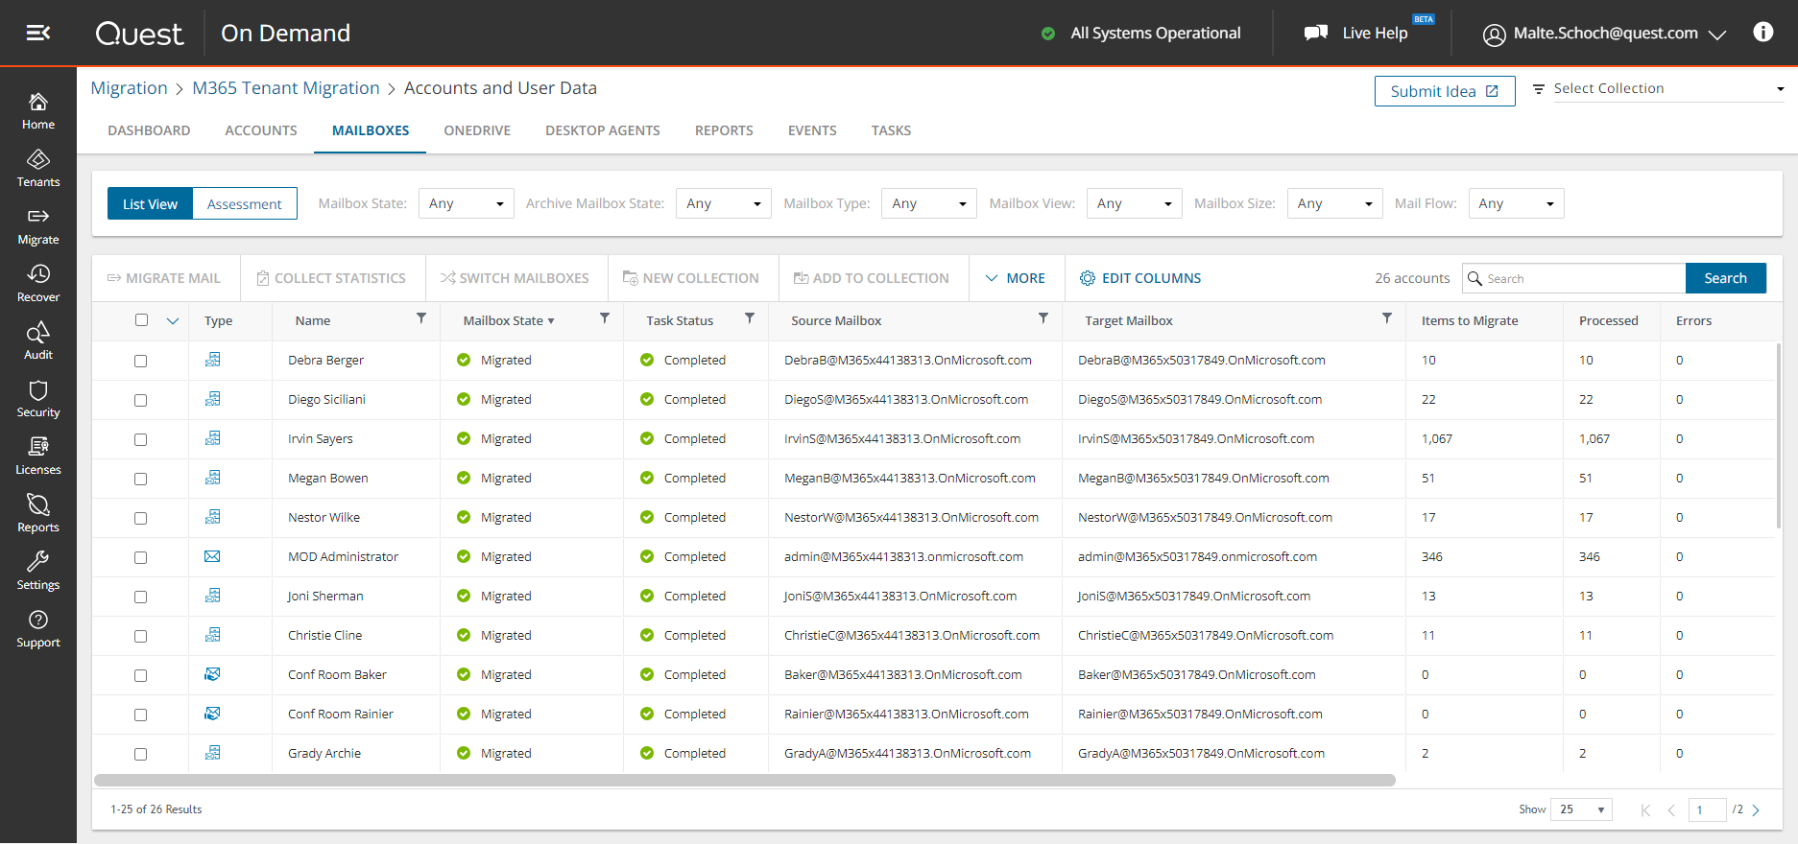The height and width of the screenshot is (844, 1798).
Task: Open the Mailbox State filter dropdown
Action: click(x=467, y=203)
